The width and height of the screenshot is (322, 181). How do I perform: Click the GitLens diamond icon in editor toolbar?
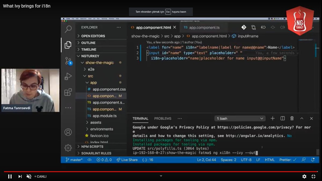point(244,27)
